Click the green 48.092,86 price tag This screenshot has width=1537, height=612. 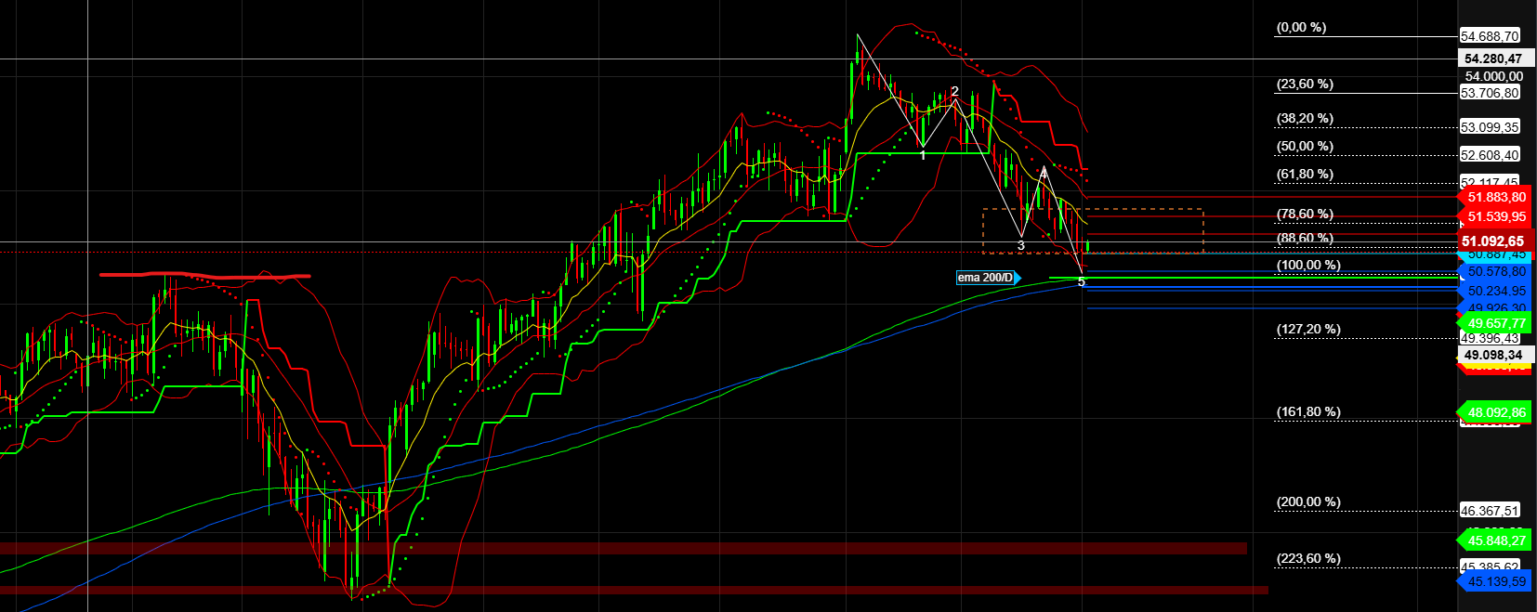1494,412
